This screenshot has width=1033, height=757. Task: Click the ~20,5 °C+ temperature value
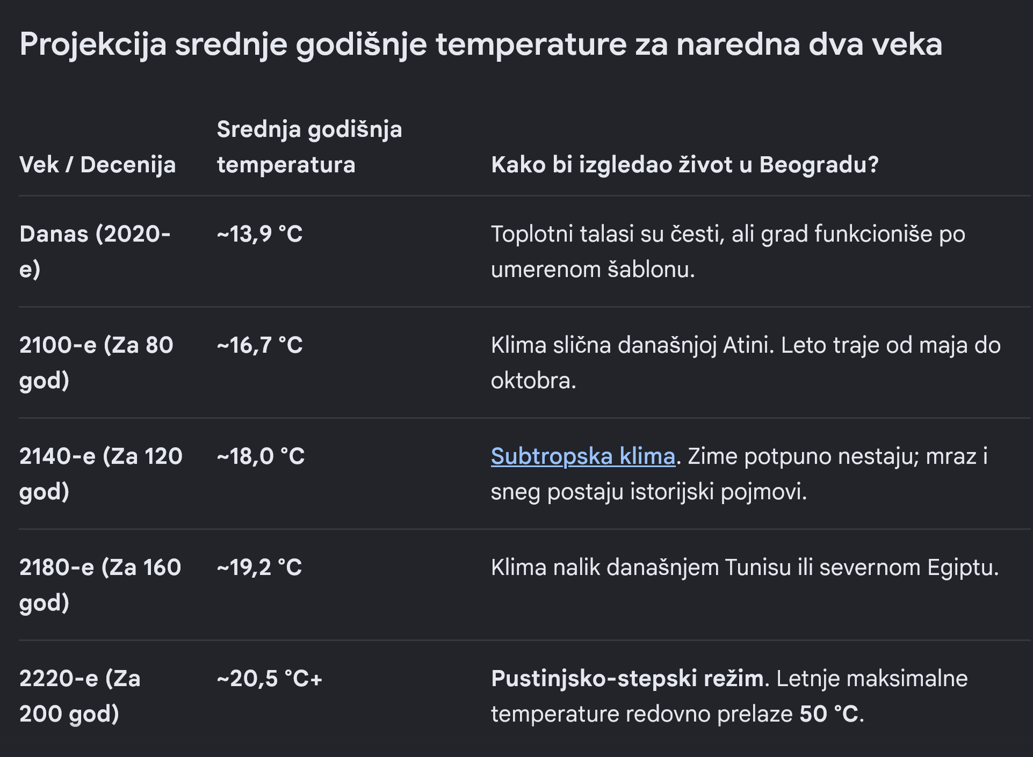coord(270,679)
